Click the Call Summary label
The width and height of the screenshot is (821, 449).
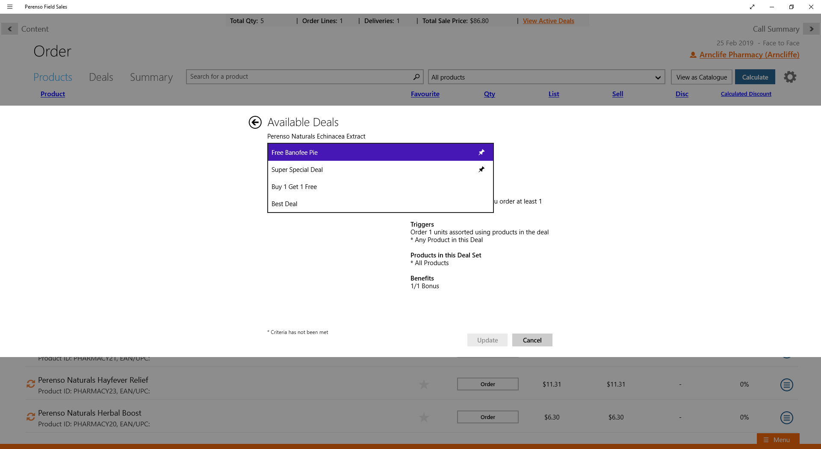[x=776, y=29]
